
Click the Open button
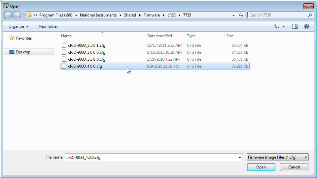coord(261,167)
